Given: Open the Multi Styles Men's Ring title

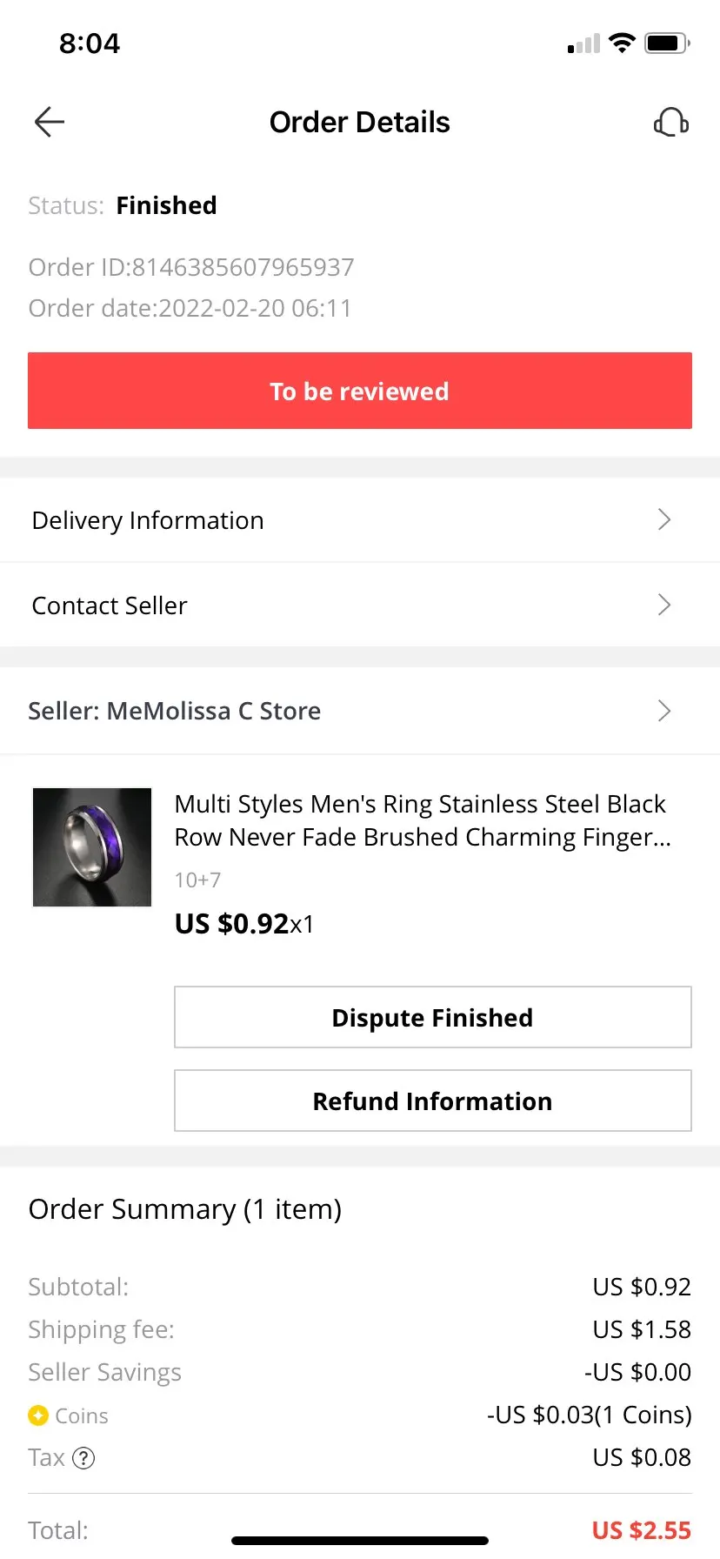Looking at the screenshot, I should (x=422, y=820).
